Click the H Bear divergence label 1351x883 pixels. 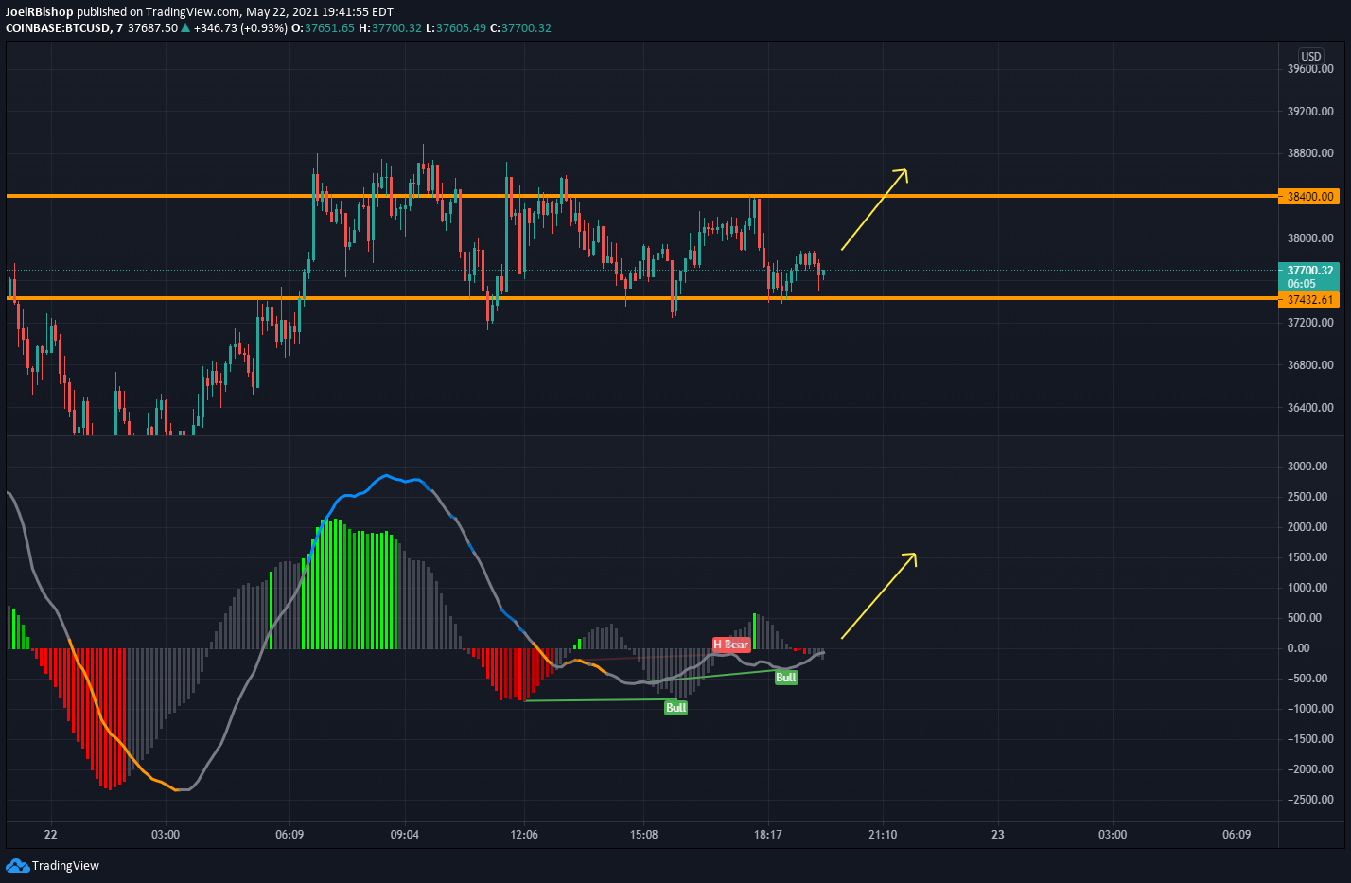[731, 645]
